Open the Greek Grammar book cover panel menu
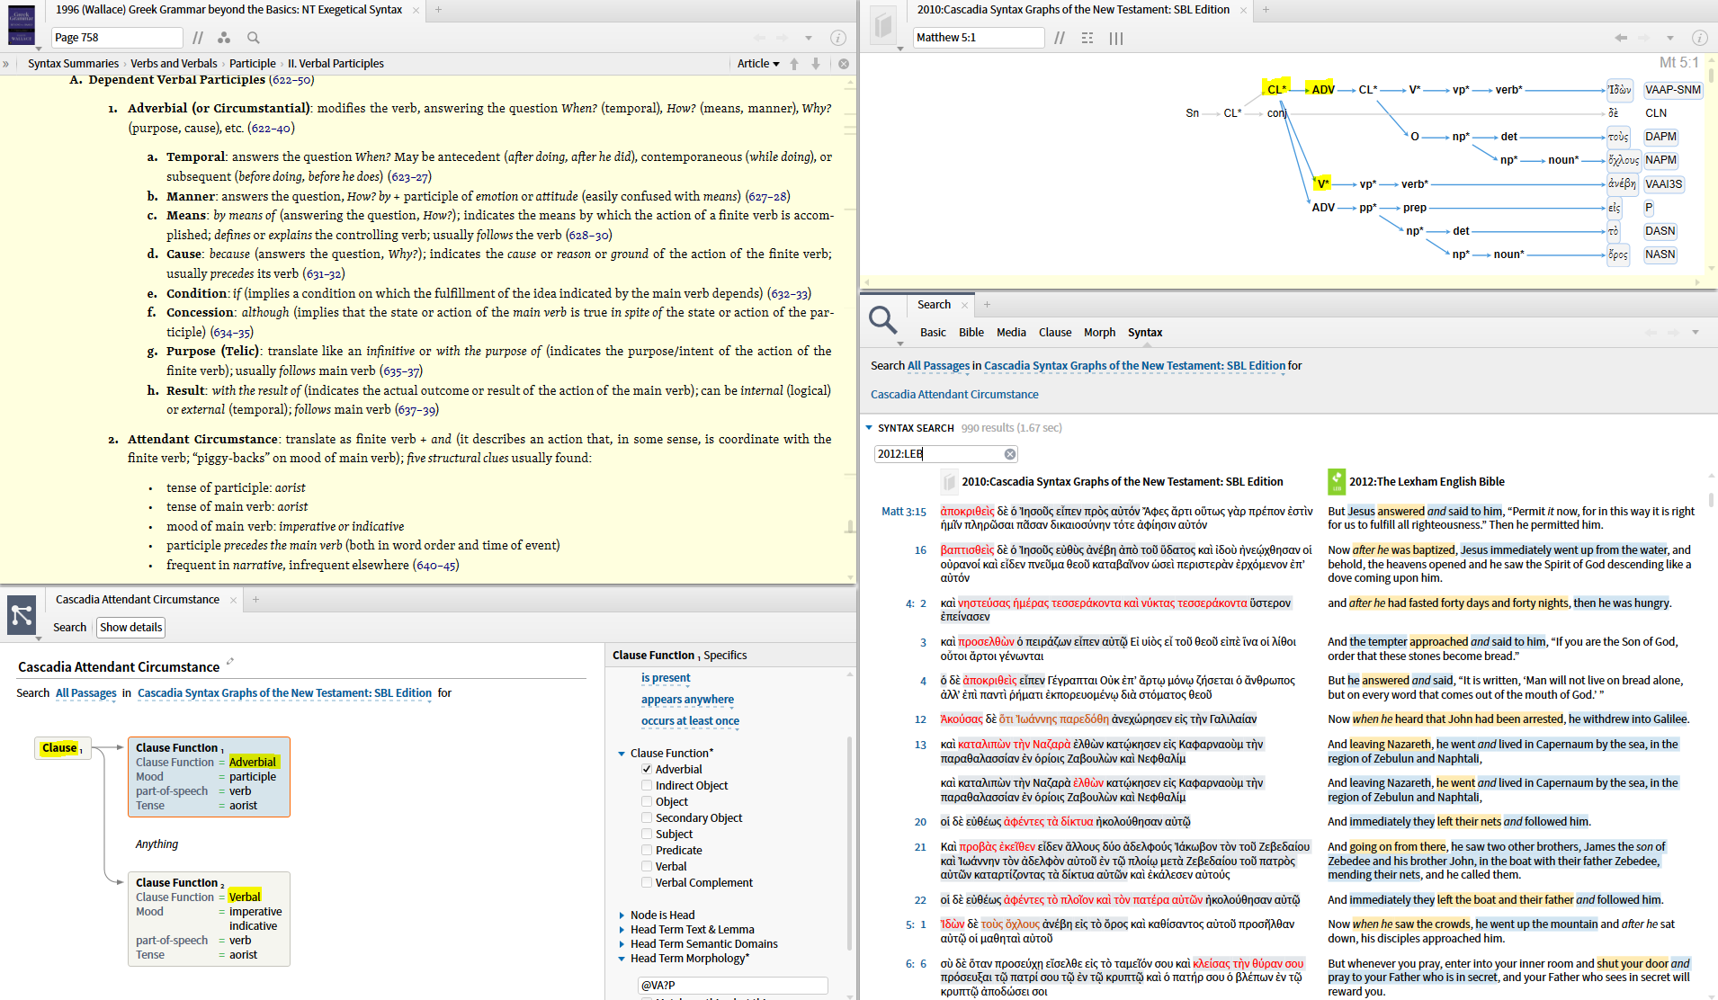Screen dimensions: 1718x1000 (x=22, y=25)
